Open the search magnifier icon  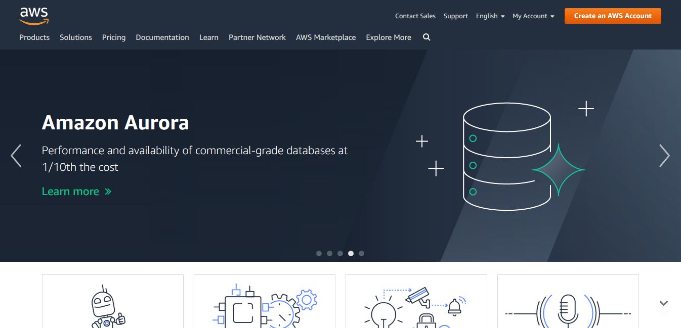(x=427, y=37)
